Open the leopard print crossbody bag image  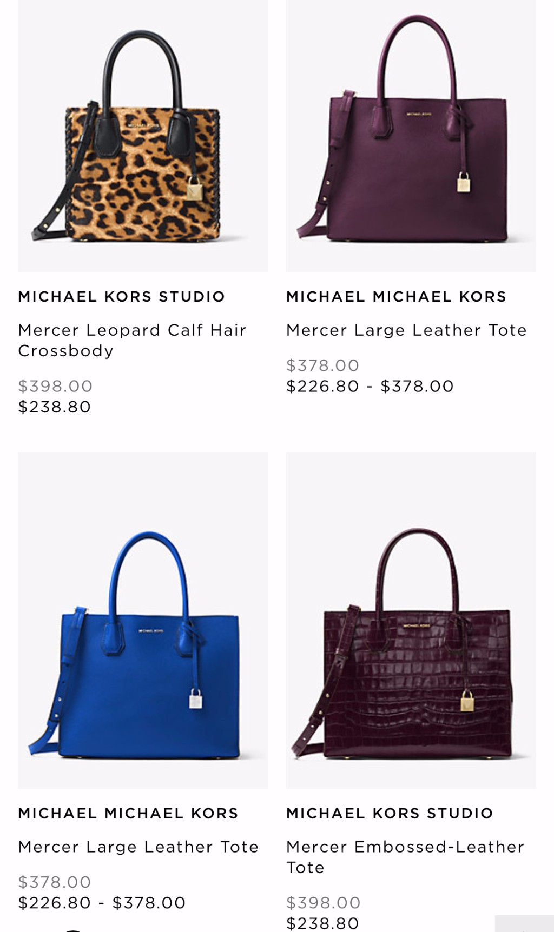coord(143,135)
